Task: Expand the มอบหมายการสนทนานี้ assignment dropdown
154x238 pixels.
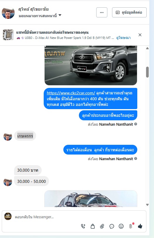Action: tap(60, 15)
